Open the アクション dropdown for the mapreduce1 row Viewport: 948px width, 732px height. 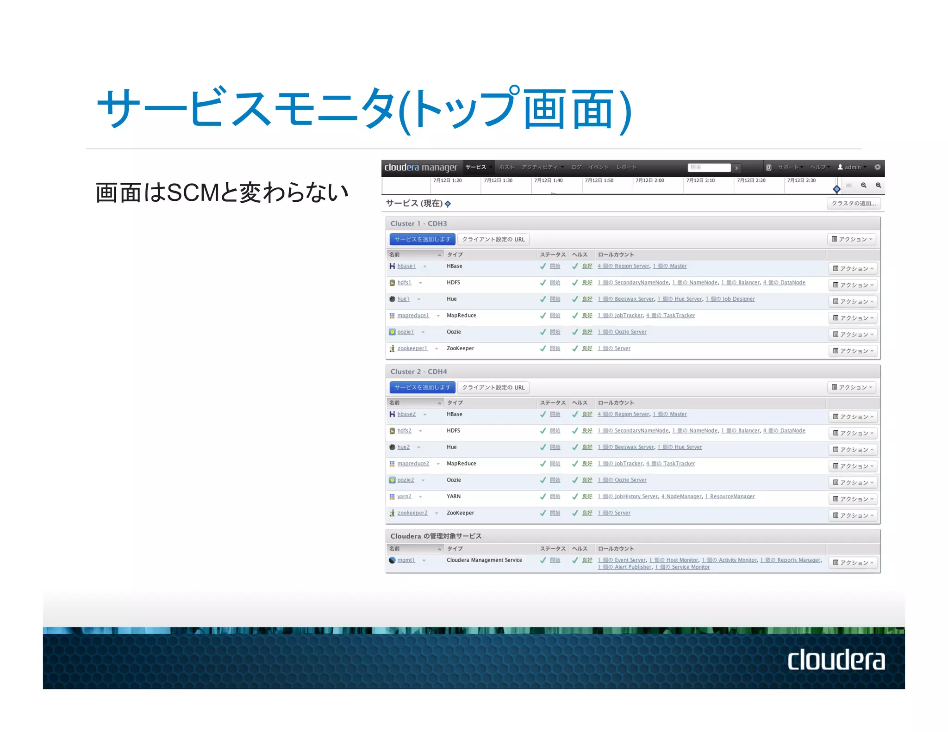[x=853, y=318]
